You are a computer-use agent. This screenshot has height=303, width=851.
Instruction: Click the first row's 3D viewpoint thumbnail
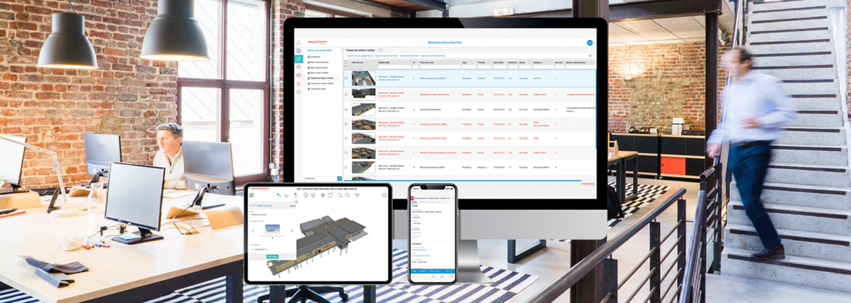pyautogui.click(x=363, y=78)
